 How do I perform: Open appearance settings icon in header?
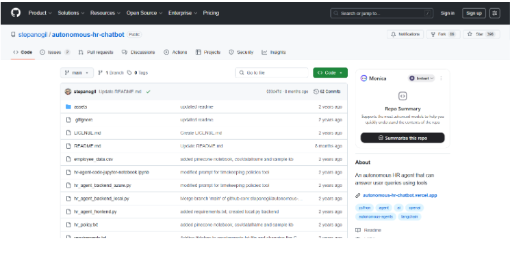click(x=495, y=13)
